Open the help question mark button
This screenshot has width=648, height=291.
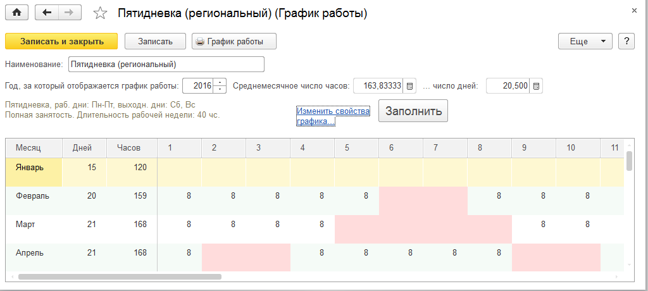pyautogui.click(x=626, y=41)
